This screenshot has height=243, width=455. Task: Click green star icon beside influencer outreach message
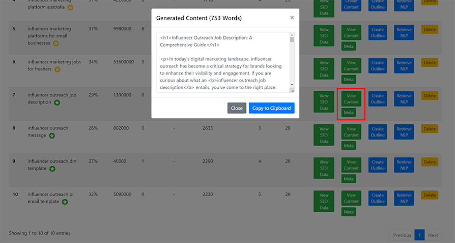pyautogui.click(x=51, y=136)
